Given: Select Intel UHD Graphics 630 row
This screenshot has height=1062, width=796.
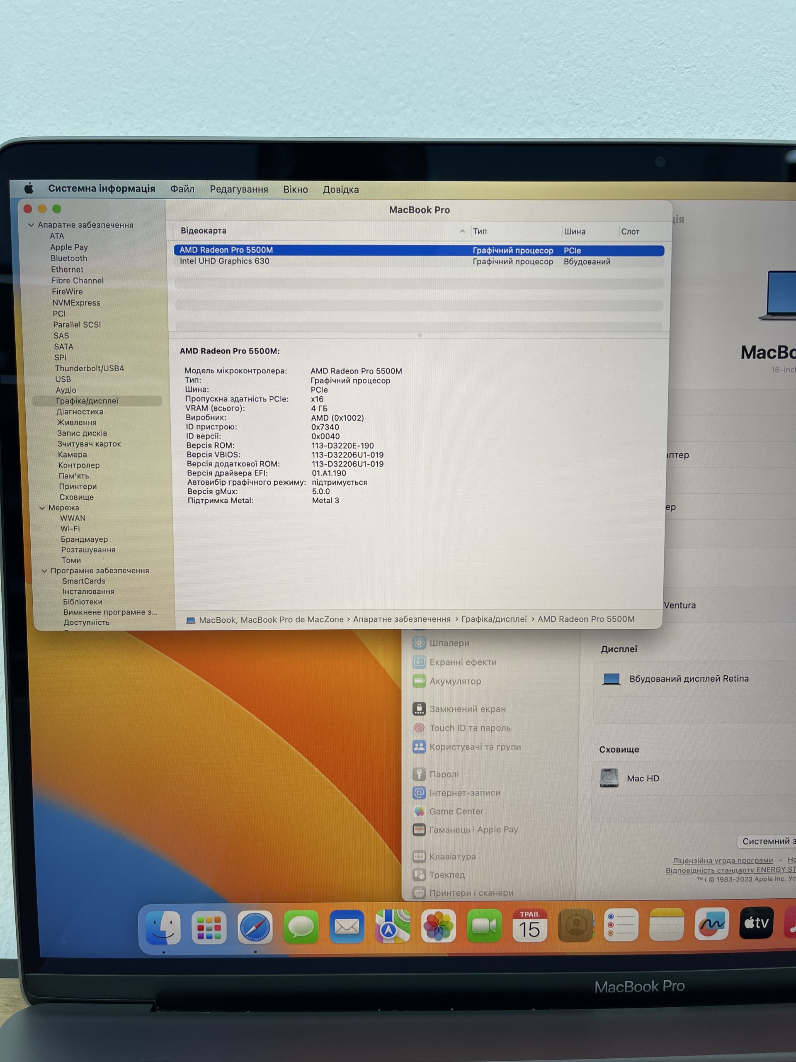Looking at the screenshot, I should [419, 261].
